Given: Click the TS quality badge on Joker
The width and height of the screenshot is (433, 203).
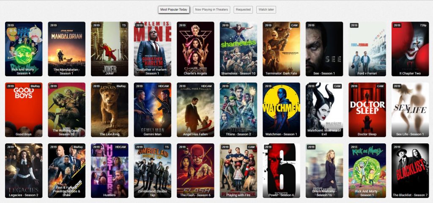Looking at the screenshot, I should [124, 25].
